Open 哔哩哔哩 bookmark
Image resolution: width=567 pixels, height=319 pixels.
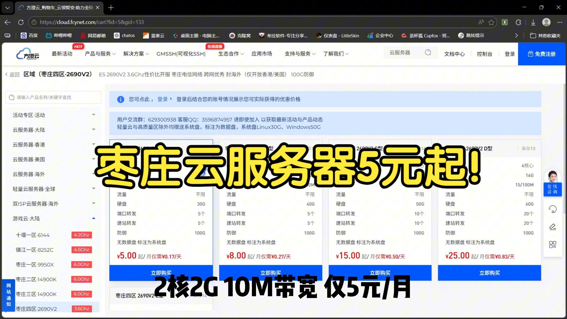coord(59,35)
